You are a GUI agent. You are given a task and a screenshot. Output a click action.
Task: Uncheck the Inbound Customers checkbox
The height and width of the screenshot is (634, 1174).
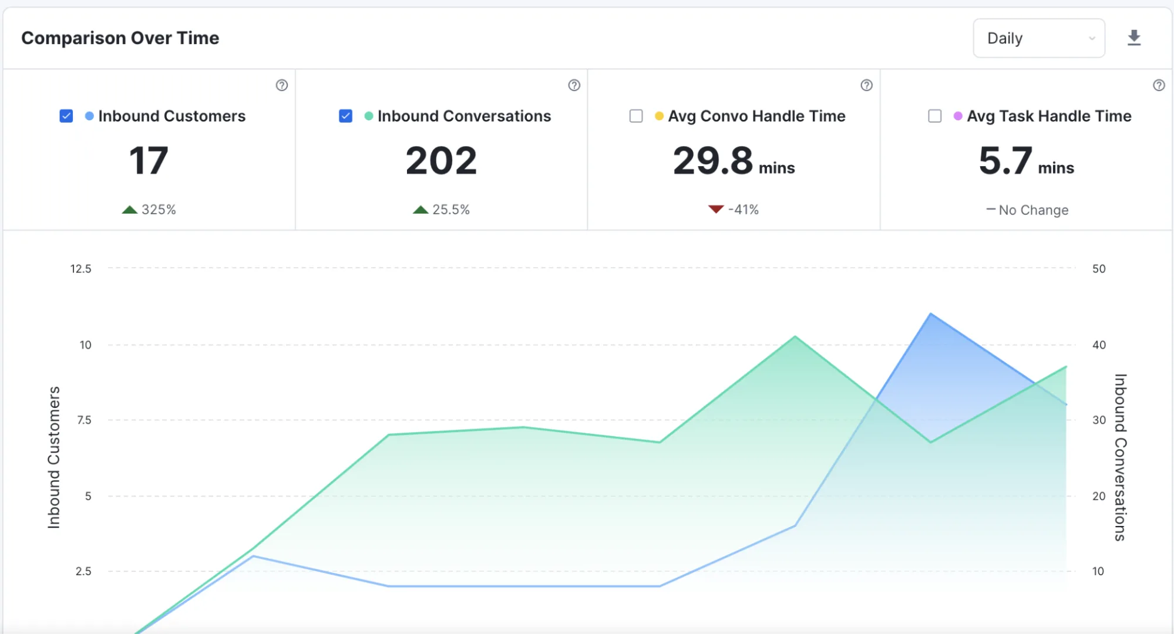coord(66,116)
